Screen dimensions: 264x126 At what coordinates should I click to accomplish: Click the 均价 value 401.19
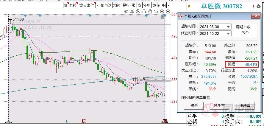pos(210,58)
